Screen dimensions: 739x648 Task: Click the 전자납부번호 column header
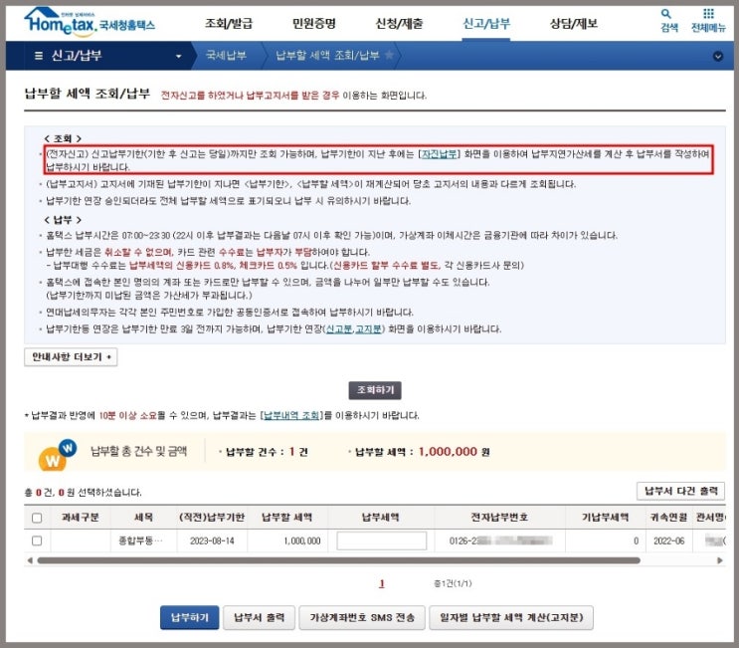click(499, 518)
